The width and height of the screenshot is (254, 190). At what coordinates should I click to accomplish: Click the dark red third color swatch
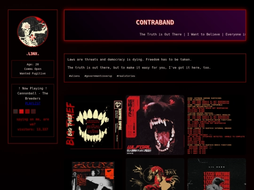[x=27, y=111]
